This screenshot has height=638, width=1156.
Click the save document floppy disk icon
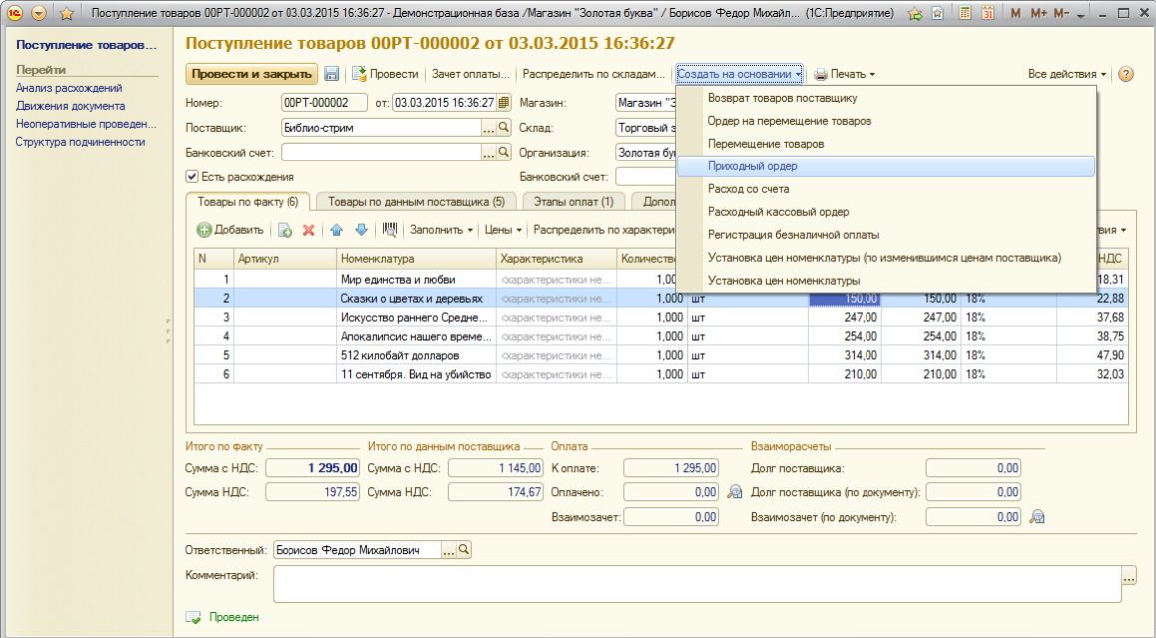click(332, 74)
